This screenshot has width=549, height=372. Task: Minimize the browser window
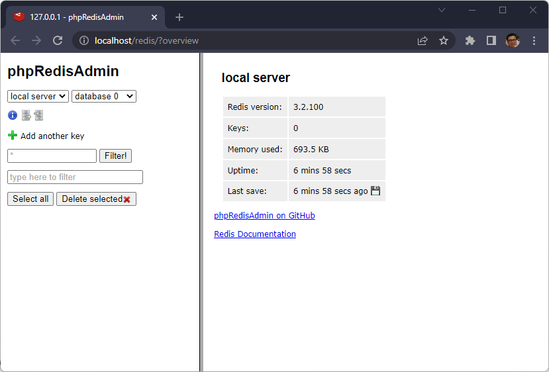pos(472,10)
